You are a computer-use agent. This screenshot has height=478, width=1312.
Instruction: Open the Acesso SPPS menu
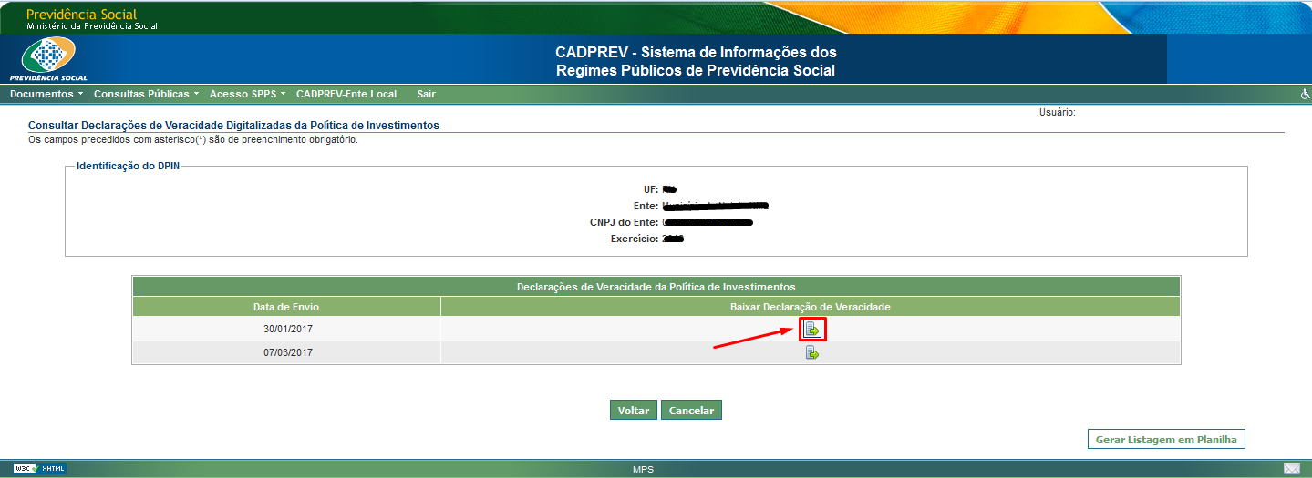tap(247, 94)
